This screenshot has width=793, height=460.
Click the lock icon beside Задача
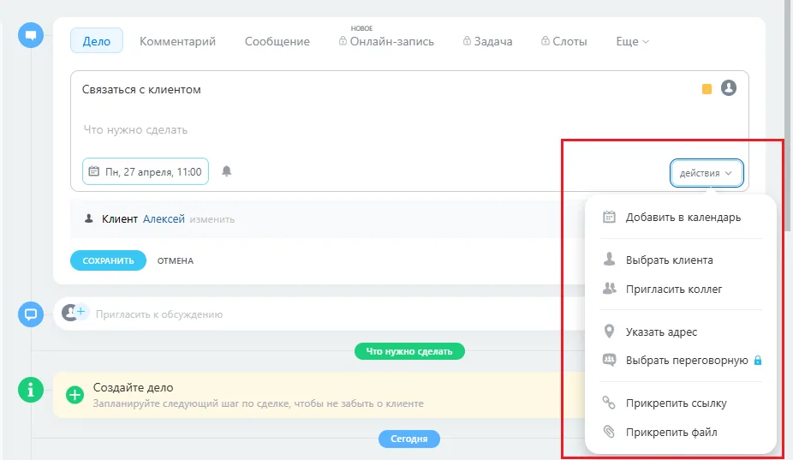point(467,40)
